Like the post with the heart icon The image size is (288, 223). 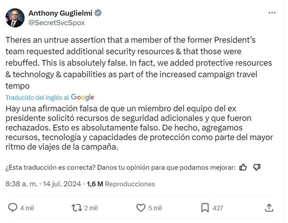point(140,207)
